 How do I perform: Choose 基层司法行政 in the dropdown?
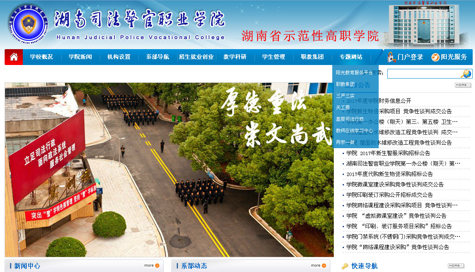tap(350, 119)
